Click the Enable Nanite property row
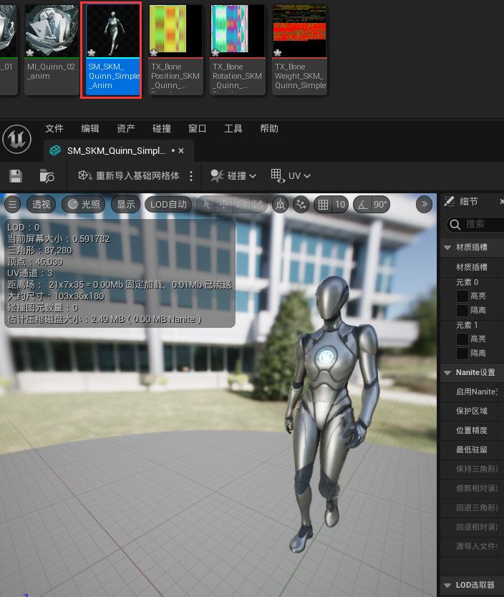The width and height of the screenshot is (504, 597). click(x=472, y=392)
